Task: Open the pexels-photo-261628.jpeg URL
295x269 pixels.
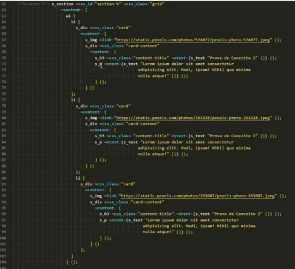Action: [193, 118]
